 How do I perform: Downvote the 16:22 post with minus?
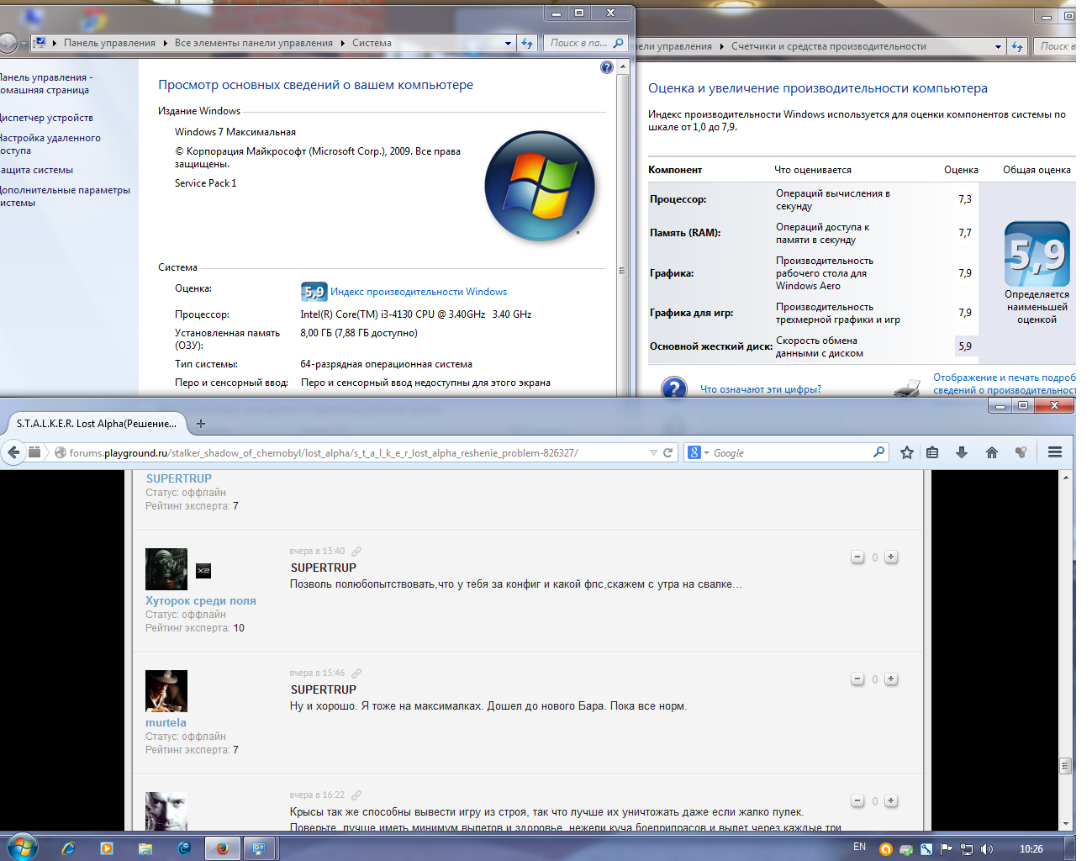click(x=857, y=800)
